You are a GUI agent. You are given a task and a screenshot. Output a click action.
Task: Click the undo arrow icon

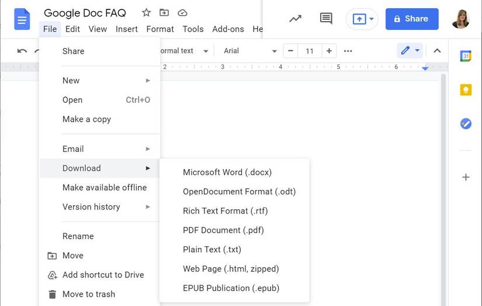(22, 51)
